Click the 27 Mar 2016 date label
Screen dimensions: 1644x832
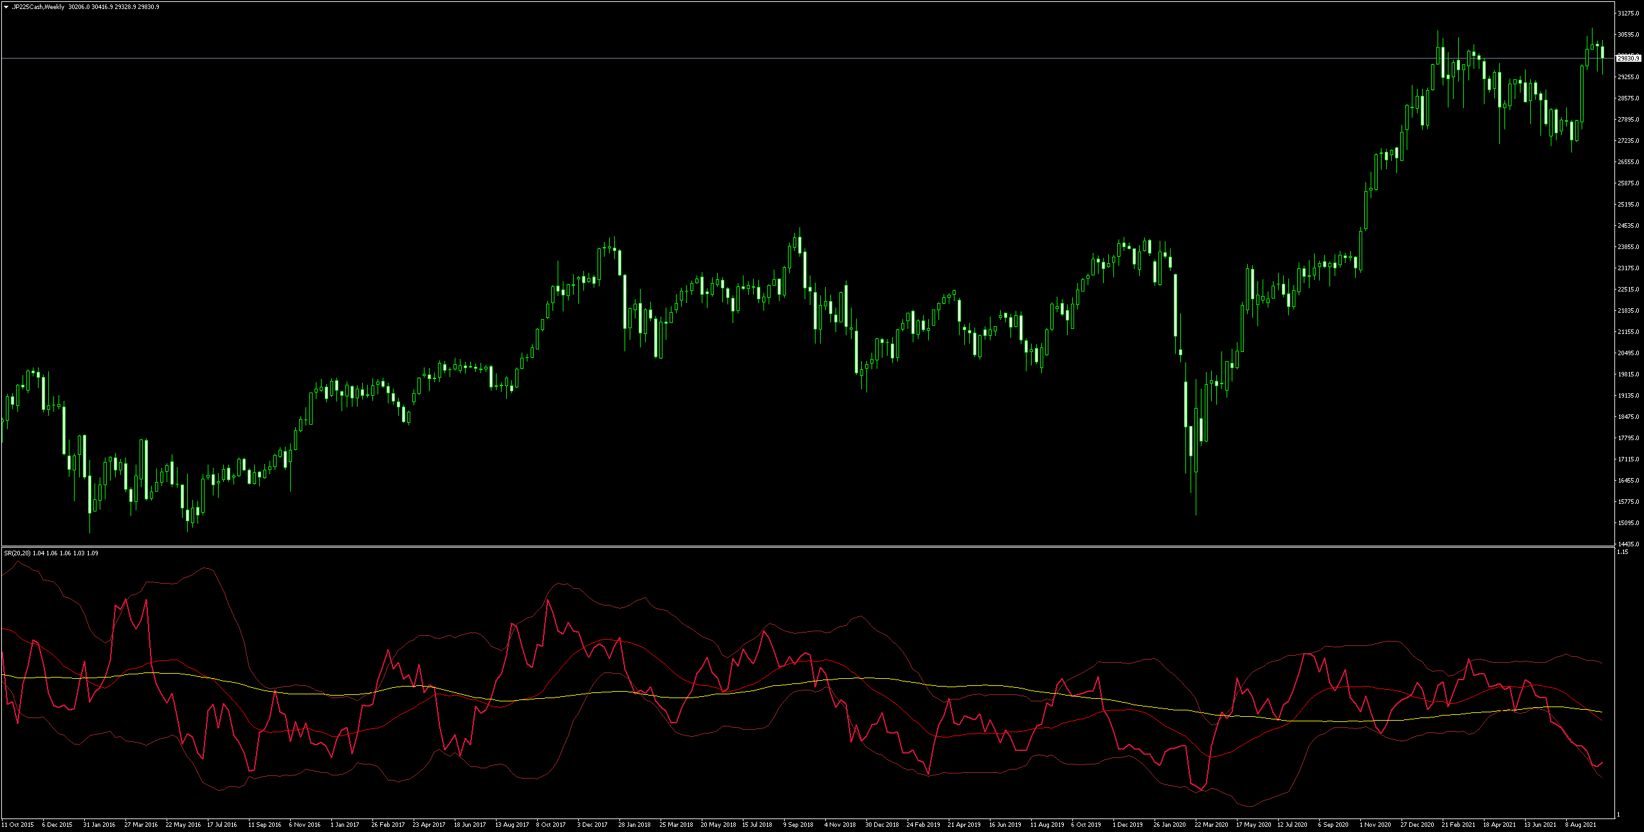click(141, 825)
